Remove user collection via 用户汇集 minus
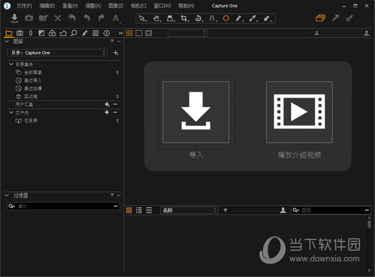This screenshot has width=375, height=277. coord(115,104)
